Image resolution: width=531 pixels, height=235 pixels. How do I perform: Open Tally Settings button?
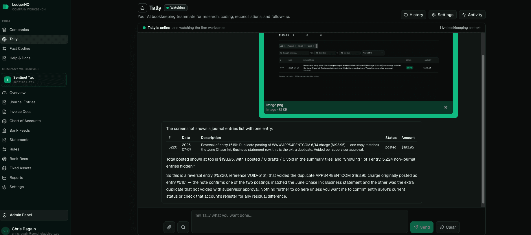coord(442,15)
